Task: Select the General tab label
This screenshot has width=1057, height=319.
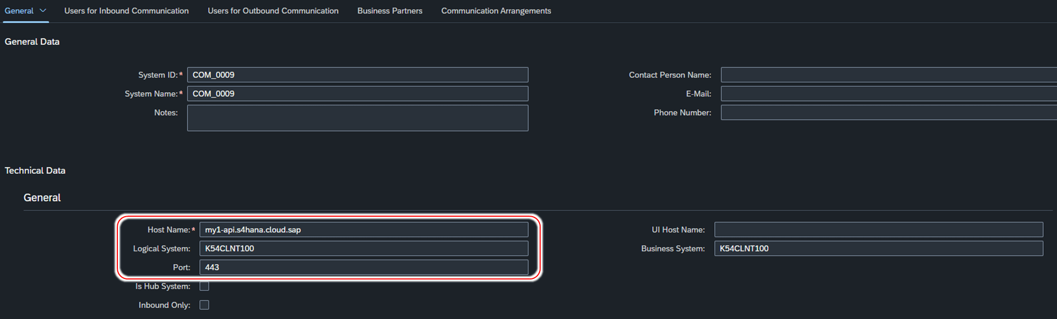Action: pyautogui.click(x=19, y=11)
